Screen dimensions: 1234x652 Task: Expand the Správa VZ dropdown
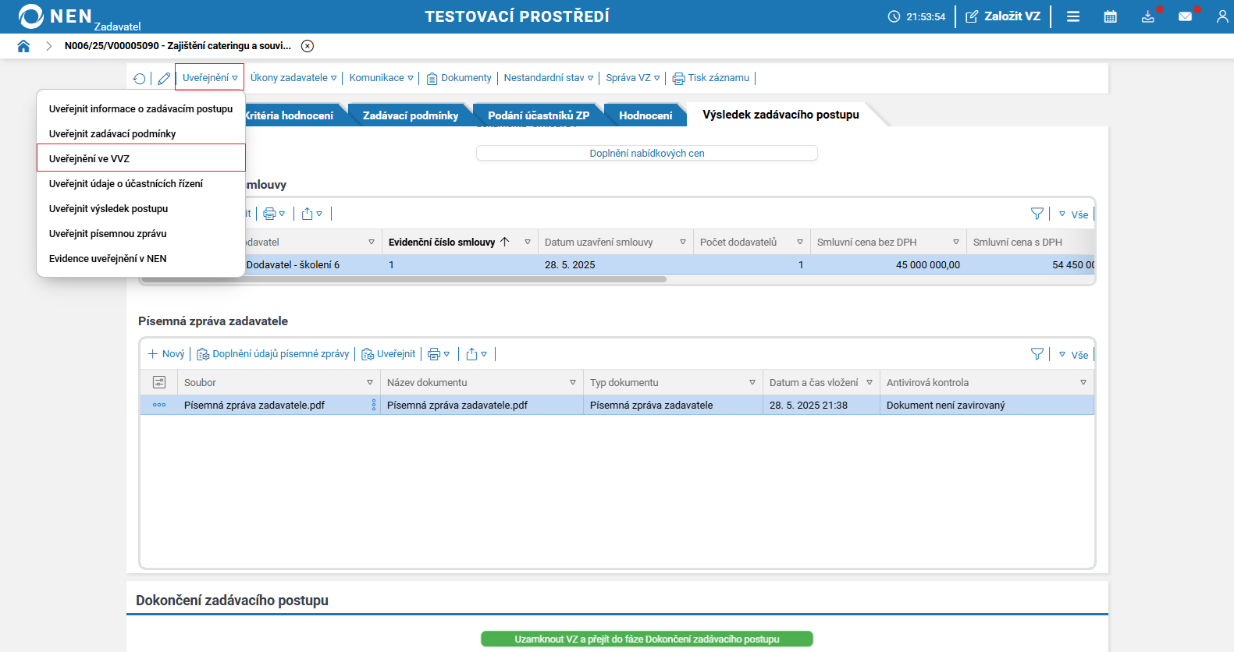[x=633, y=78]
